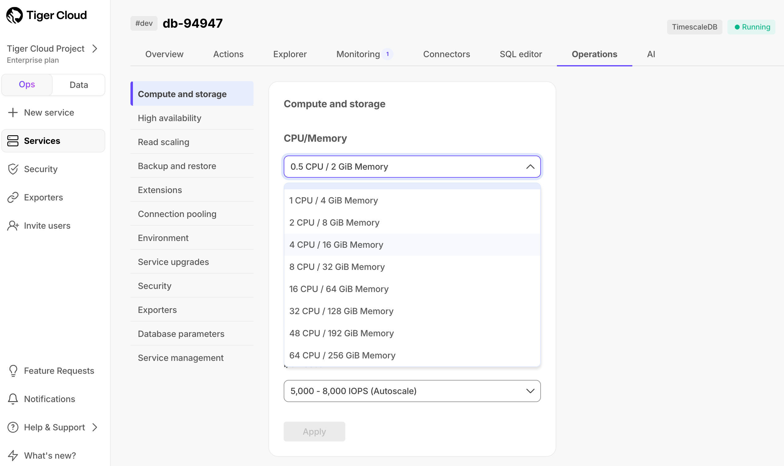Switch to the Ops toggle
The image size is (784, 466).
(27, 85)
